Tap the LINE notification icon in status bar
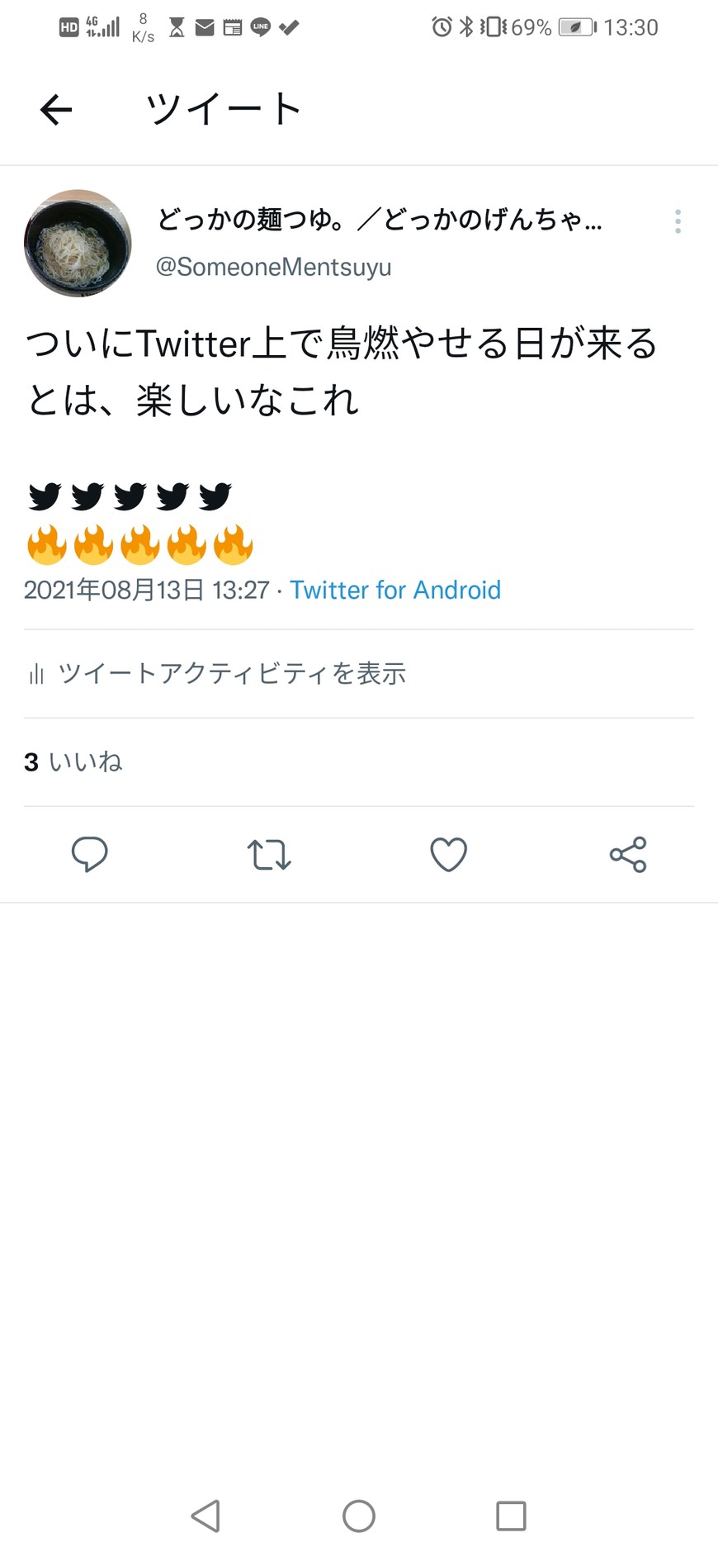This screenshot has height=1556, width=718. click(x=261, y=27)
